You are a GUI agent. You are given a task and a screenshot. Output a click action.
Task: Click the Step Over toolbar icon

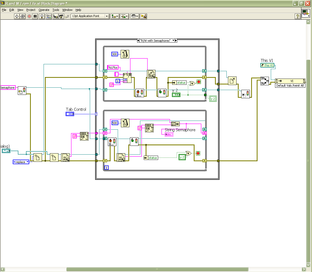pos(61,16)
